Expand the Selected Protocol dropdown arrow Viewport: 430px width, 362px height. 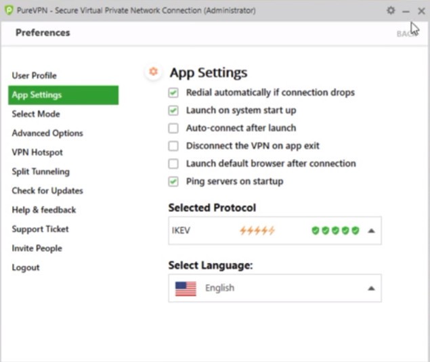(371, 231)
